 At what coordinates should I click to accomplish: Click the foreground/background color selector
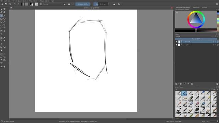click(x=31, y=4)
